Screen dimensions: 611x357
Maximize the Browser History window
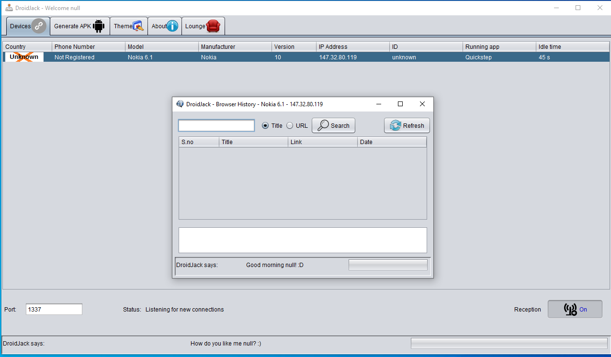400,104
